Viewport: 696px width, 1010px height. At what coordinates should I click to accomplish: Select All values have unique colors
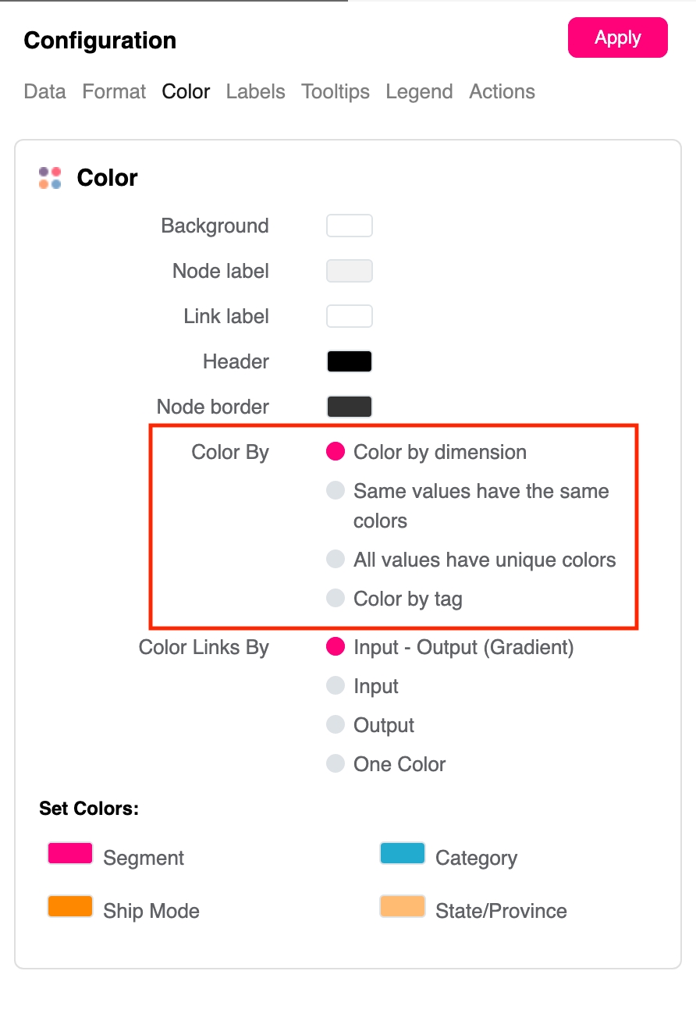336,560
